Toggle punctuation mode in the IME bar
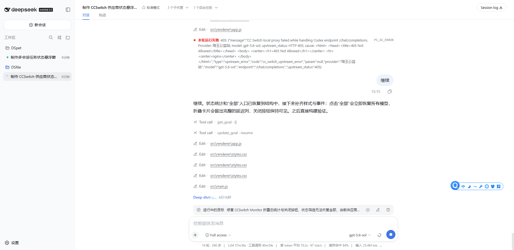 click(x=475, y=187)
